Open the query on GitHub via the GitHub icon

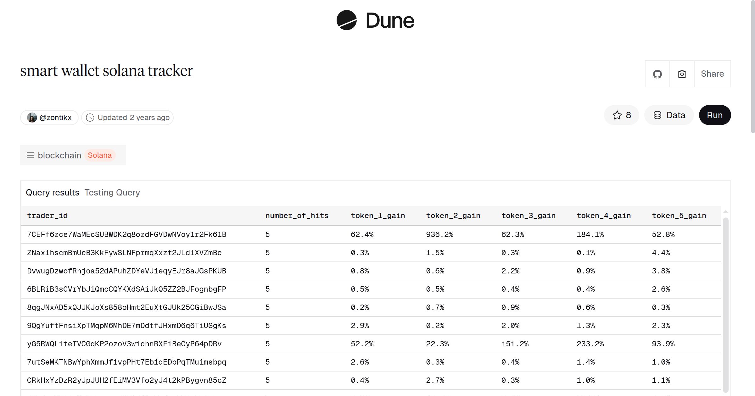[x=657, y=74]
